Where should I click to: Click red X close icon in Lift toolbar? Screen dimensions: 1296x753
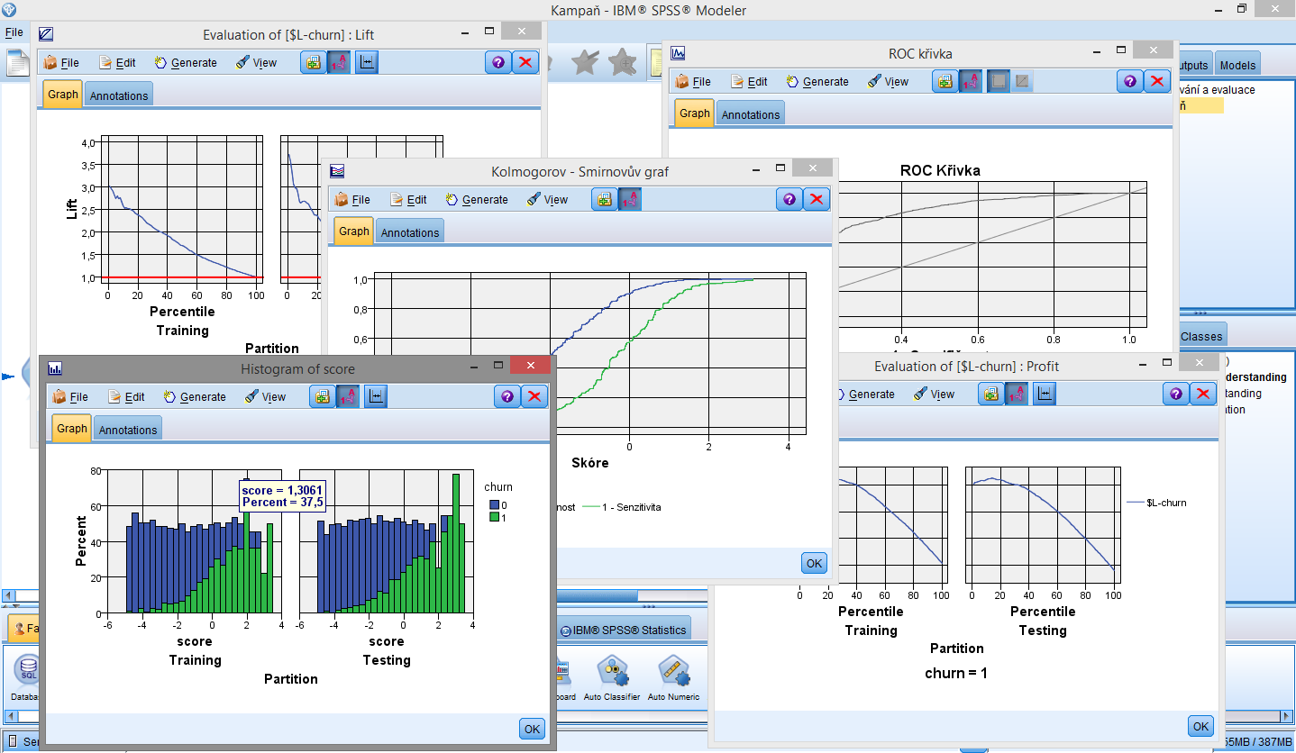[525, 62]
